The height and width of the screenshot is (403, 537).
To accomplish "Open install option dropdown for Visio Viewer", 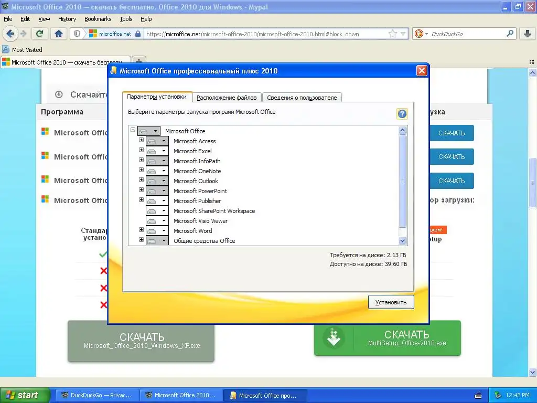I will click(157, 221).
